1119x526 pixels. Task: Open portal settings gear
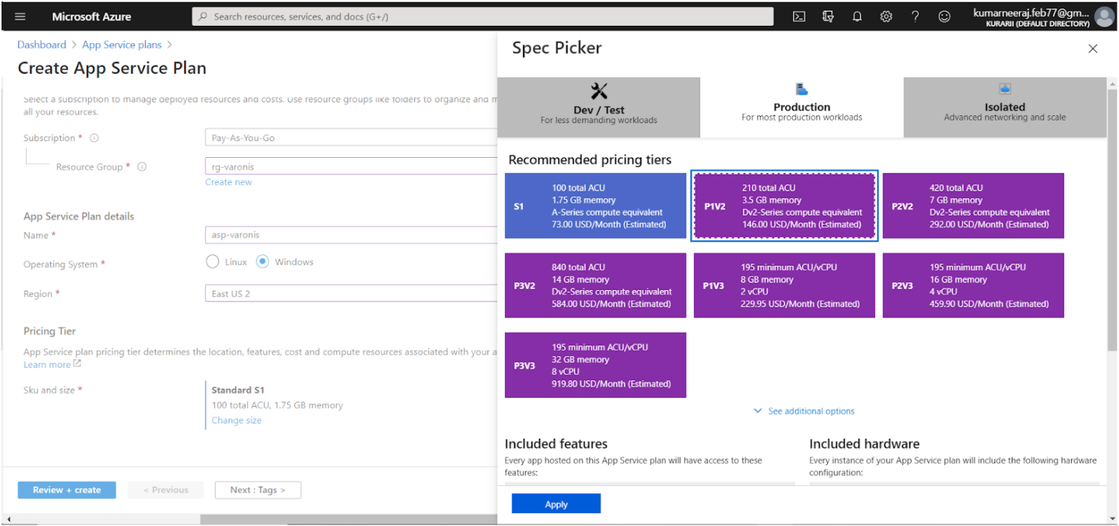886,16
